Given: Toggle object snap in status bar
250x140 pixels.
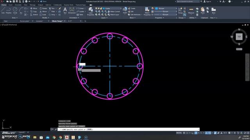Looking at the screenshot, I should (210, 133).
